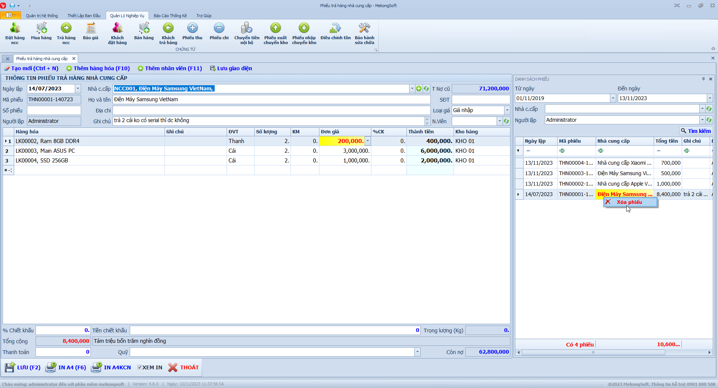
Task: Click horizontal scrollbar in voucher list
Action: 593,353
